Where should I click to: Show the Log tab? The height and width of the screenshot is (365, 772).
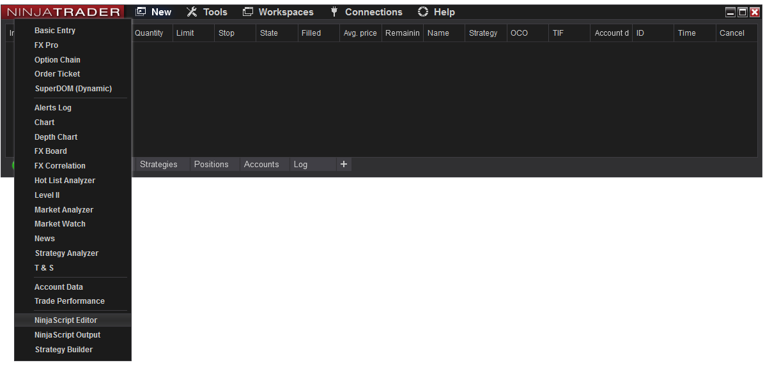pyautogui.click(x=300, y=165)
